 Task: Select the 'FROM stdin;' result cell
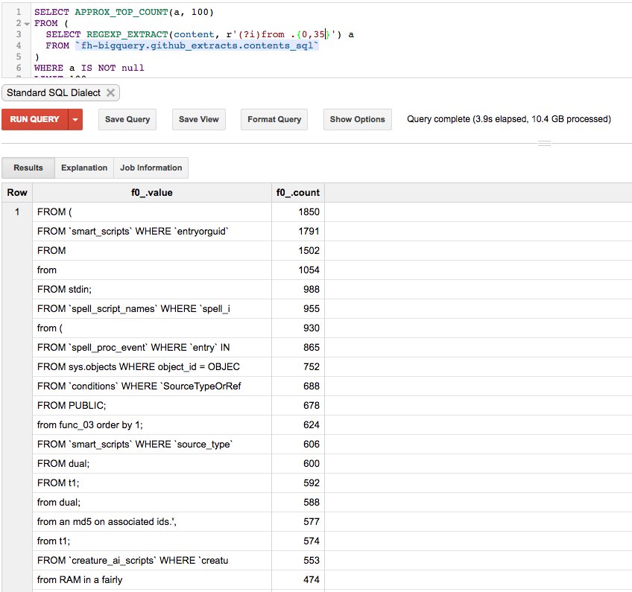152,289
